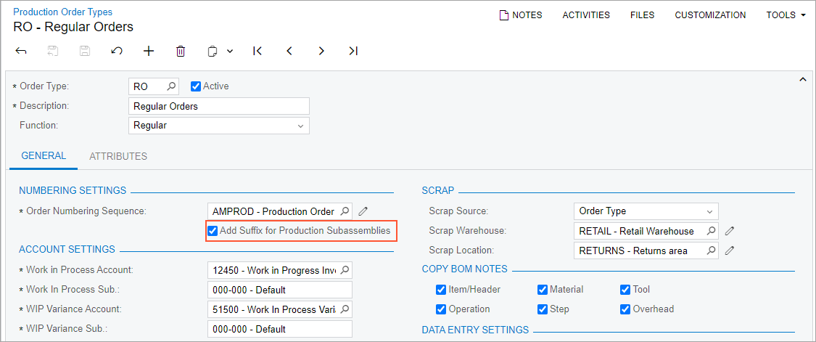Go to the first record icon
Image resolution: width=816 pixels, height=342 pixels.
(257, 51)
